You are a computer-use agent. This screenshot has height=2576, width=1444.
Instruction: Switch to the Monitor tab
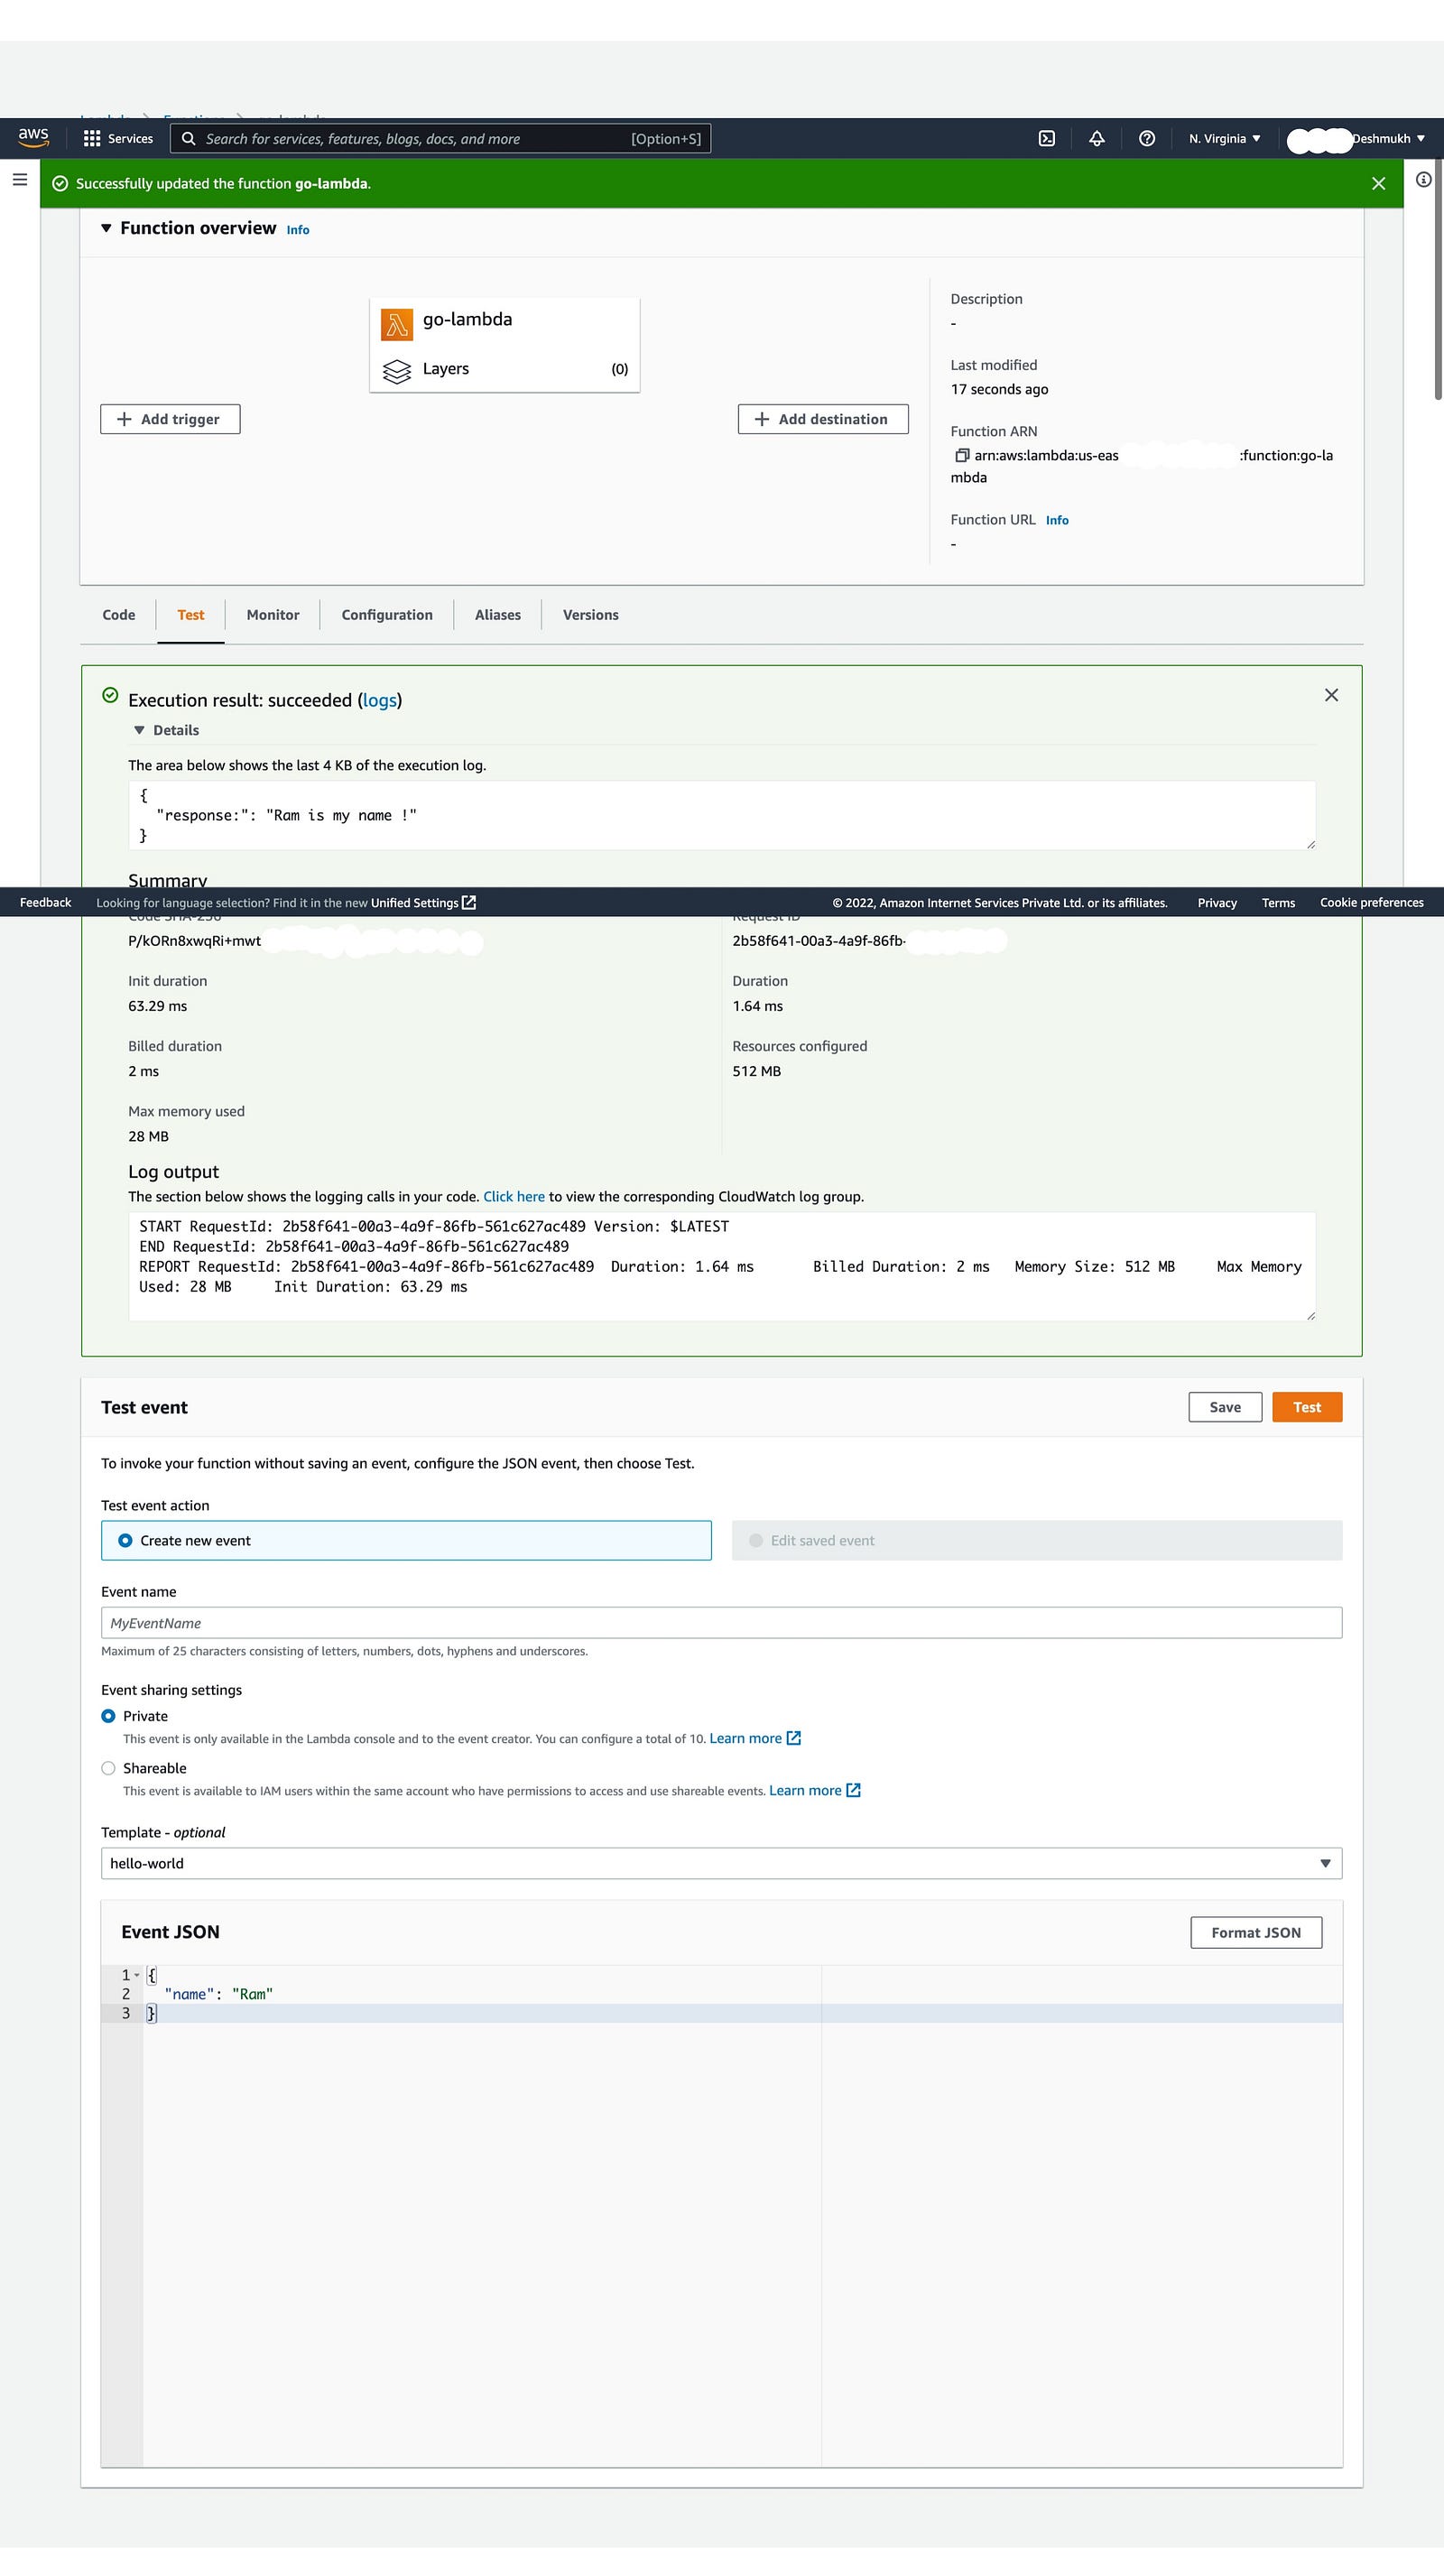pos(273,615)
